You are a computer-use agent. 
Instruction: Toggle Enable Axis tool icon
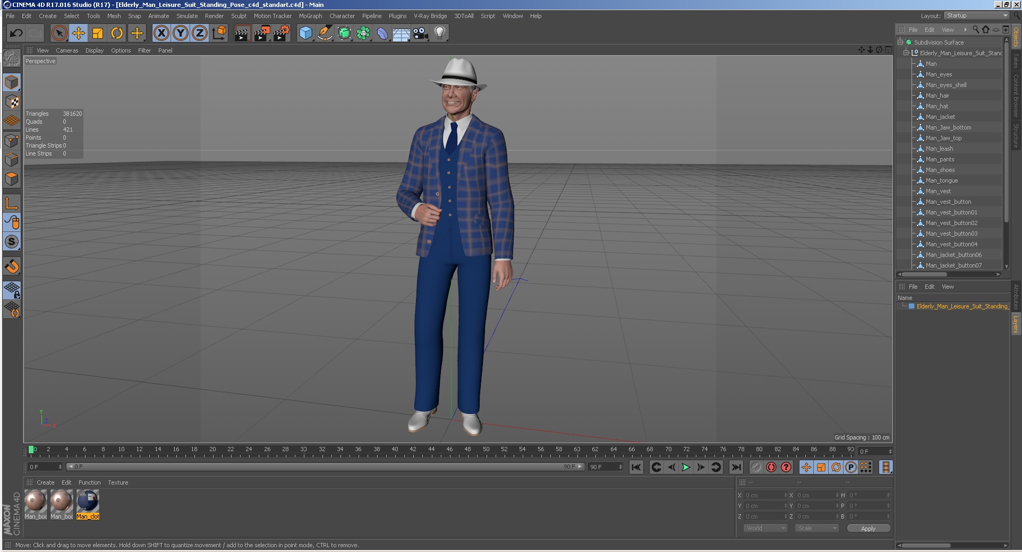click(x=12, y=203)
